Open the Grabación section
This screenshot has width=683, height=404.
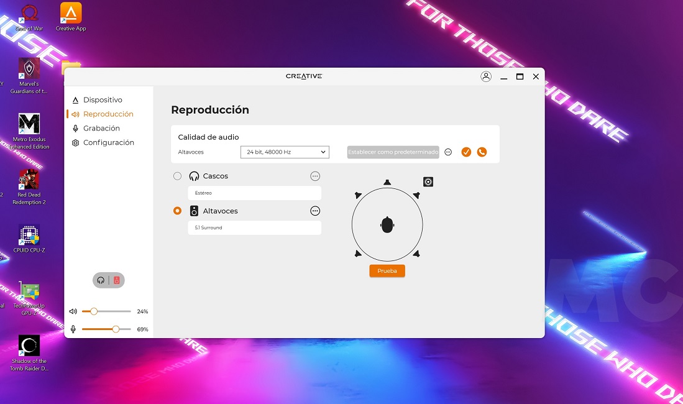(x=101, y=128)
